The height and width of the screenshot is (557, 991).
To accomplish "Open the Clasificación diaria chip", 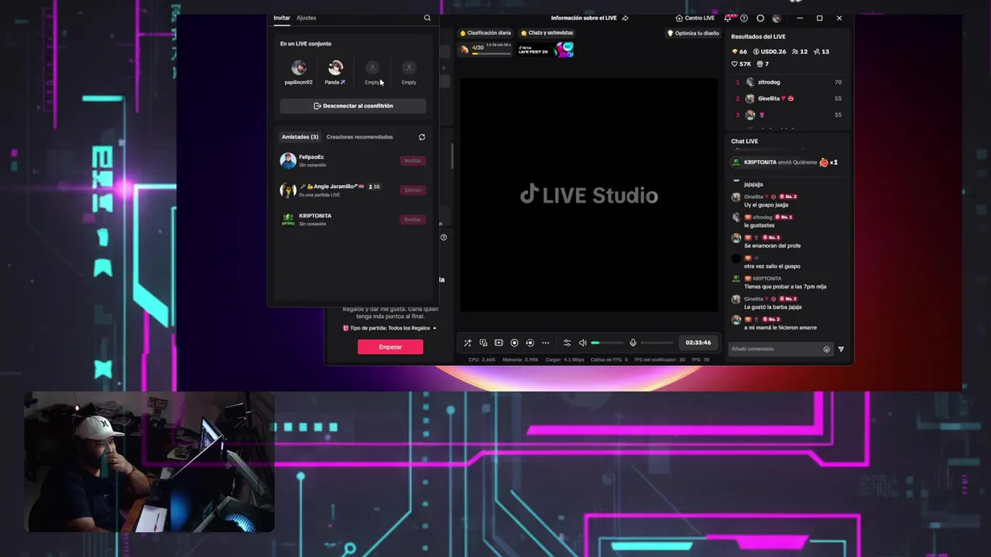I will 485,33.
